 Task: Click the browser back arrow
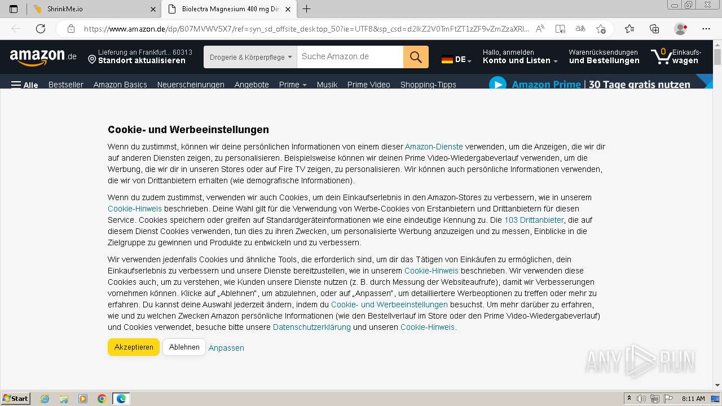(x=16, y=29)
